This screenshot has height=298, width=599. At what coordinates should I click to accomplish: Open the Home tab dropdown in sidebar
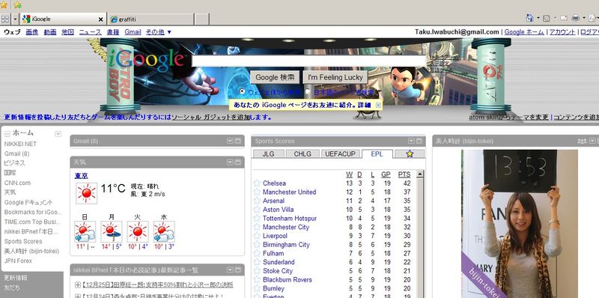(58, 134)
